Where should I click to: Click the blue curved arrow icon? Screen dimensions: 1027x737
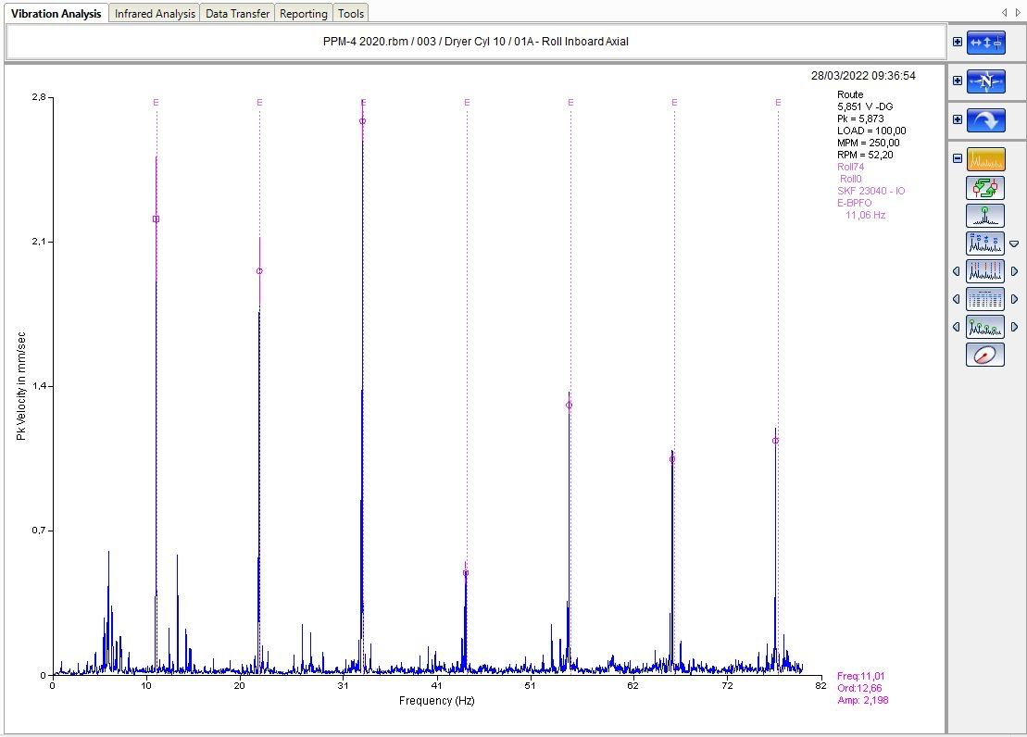pyautogui.click(x=985, y=119)
